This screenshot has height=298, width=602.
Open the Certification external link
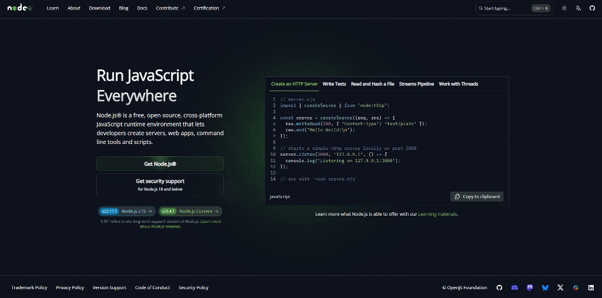pyautogui.click(x=209, y=8)
